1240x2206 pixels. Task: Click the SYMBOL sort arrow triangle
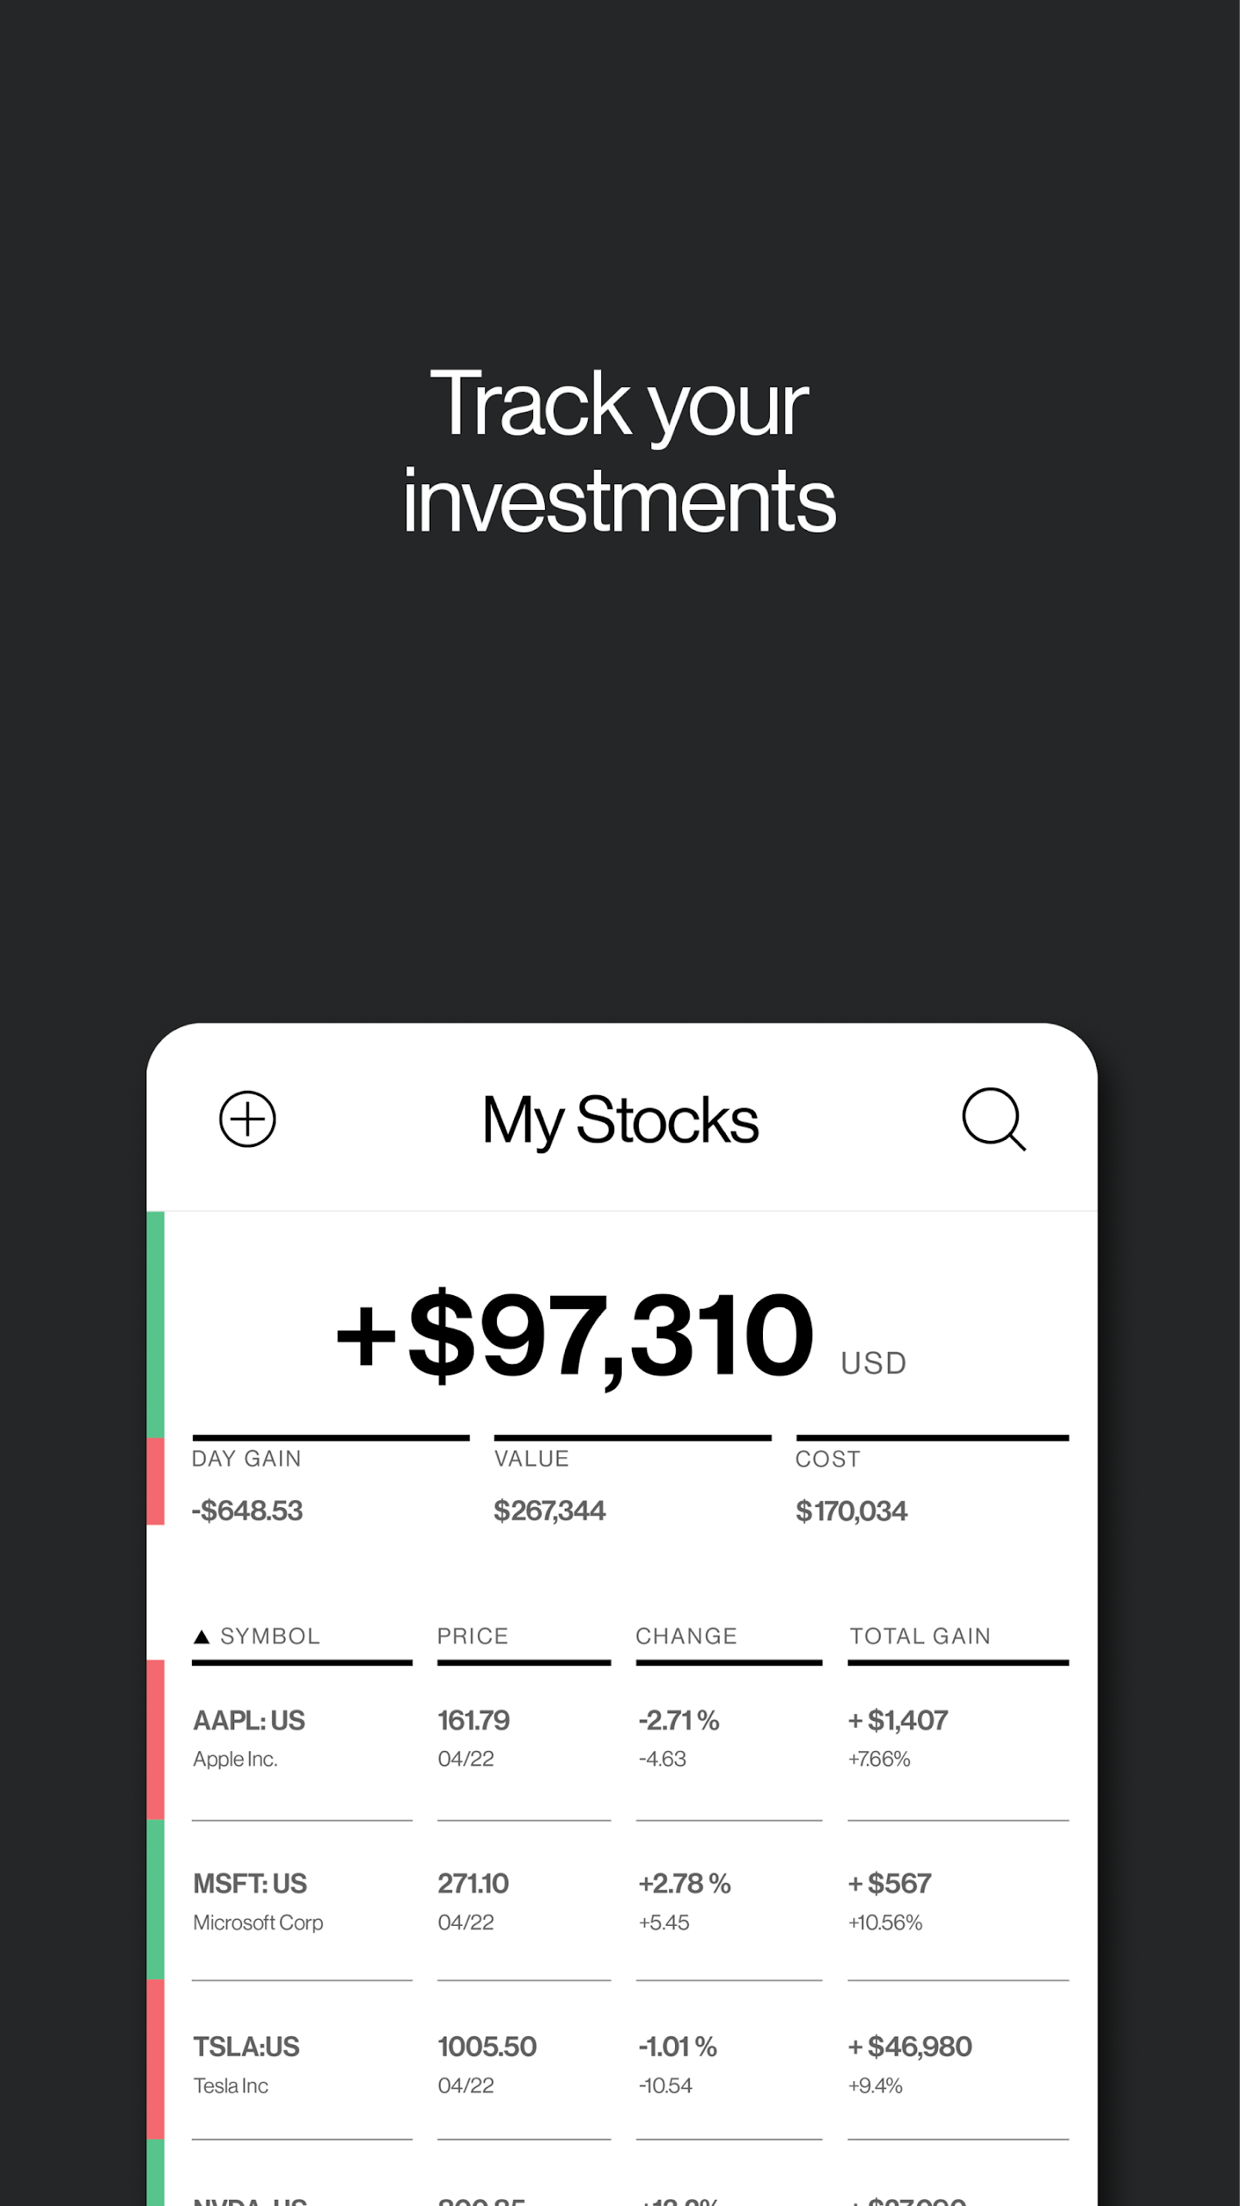tap(201, 1636)
